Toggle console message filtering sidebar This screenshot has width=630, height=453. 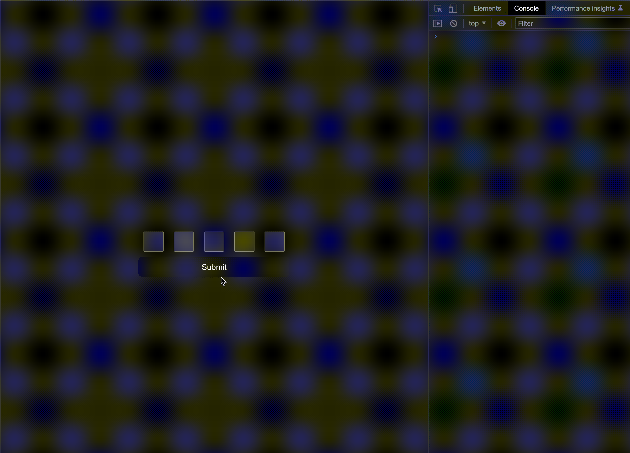(438, 23)
